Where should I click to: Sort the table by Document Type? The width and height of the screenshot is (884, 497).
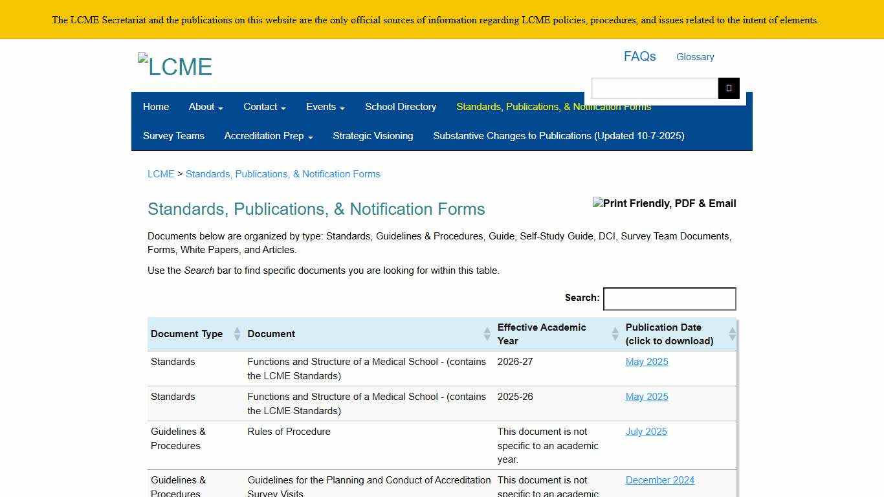point(186,334)
